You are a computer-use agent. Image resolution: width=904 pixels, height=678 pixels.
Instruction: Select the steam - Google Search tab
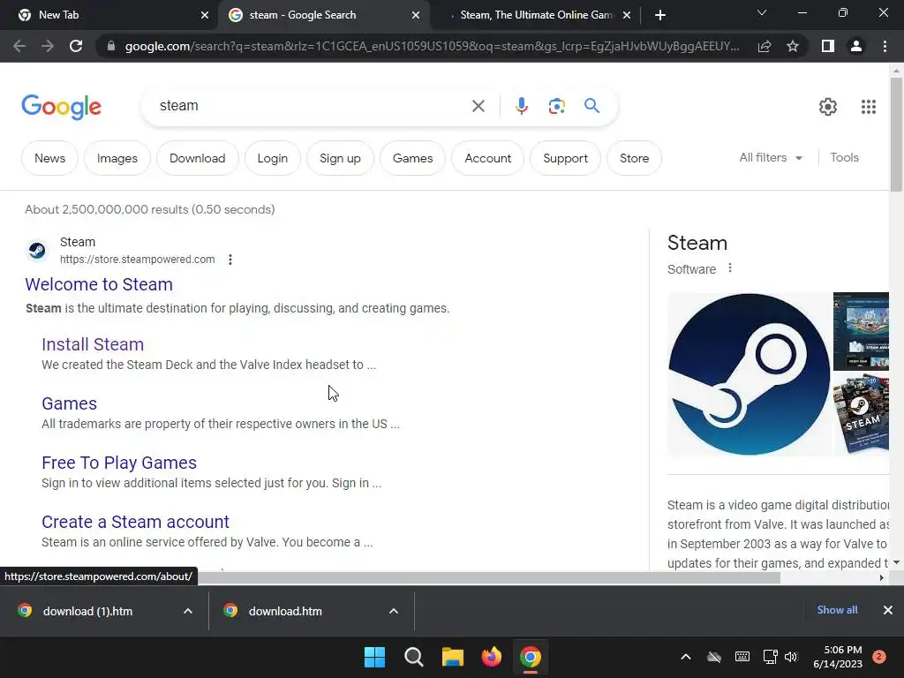(x=324, y=15)
